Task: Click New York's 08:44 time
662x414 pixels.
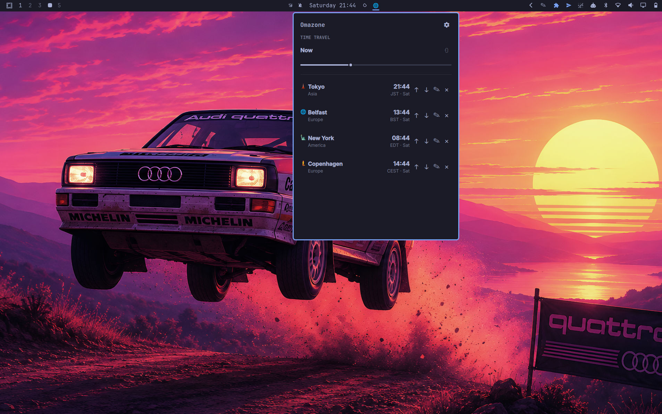Action: (401, 138)
